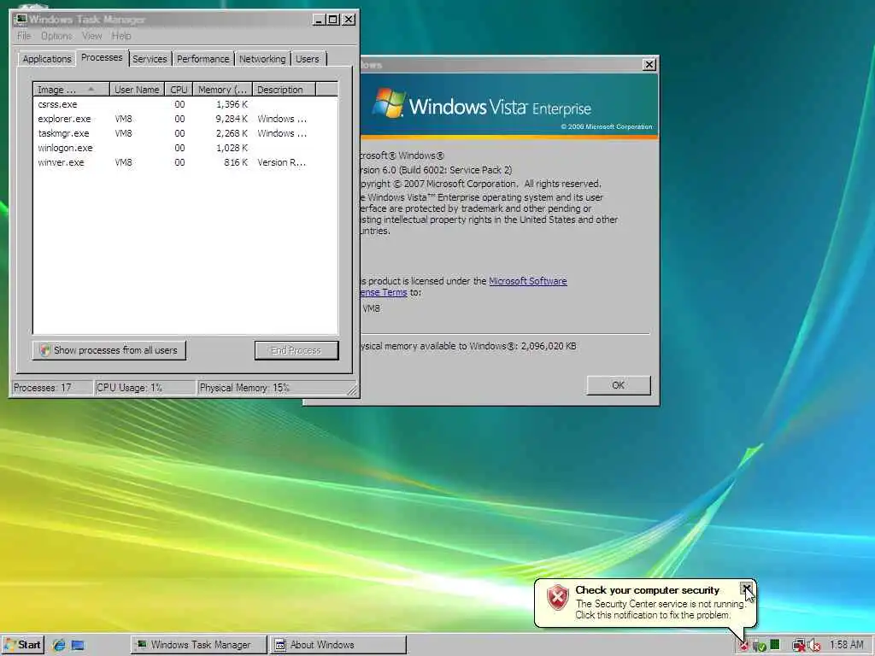875x656 pixels.
Task: Sort processes by User Name column
Action: click(138, 90)
